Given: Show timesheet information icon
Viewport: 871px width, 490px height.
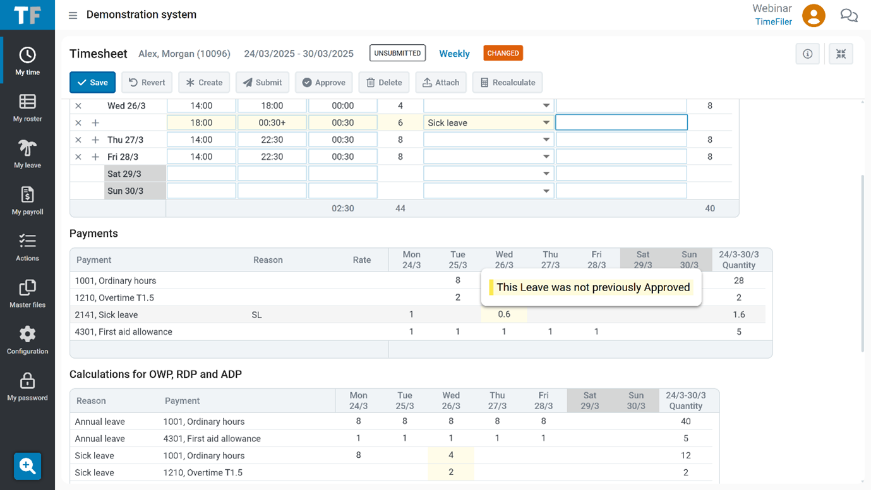Looking at the screenshot, I should pos(807,54).
